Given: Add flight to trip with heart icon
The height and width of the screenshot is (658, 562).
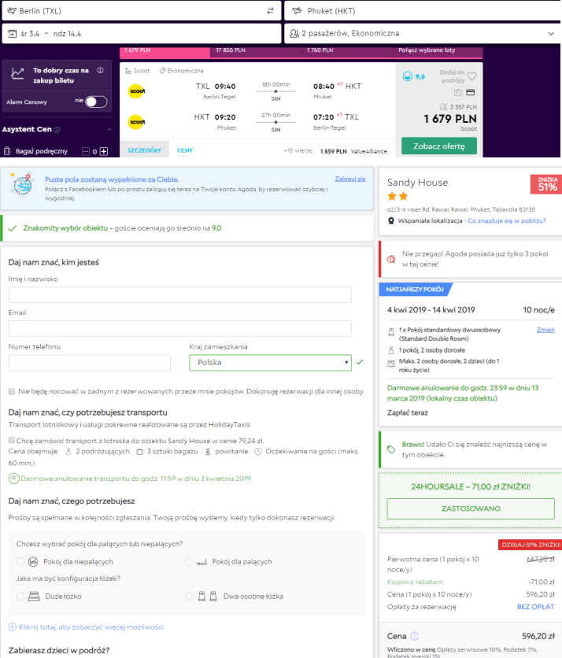Looking at the screenshot, I should tap(471, 76).
